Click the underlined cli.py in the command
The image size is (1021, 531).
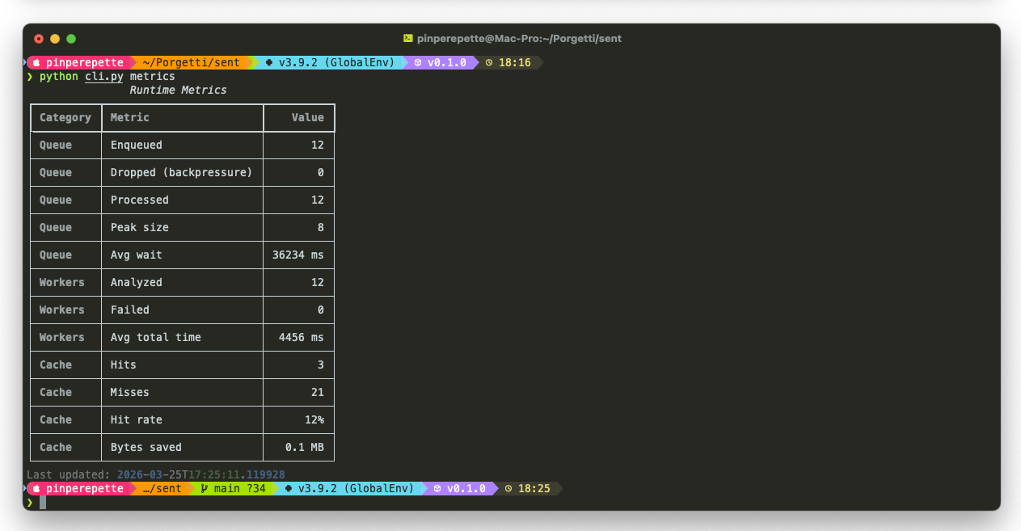point(104,76)
